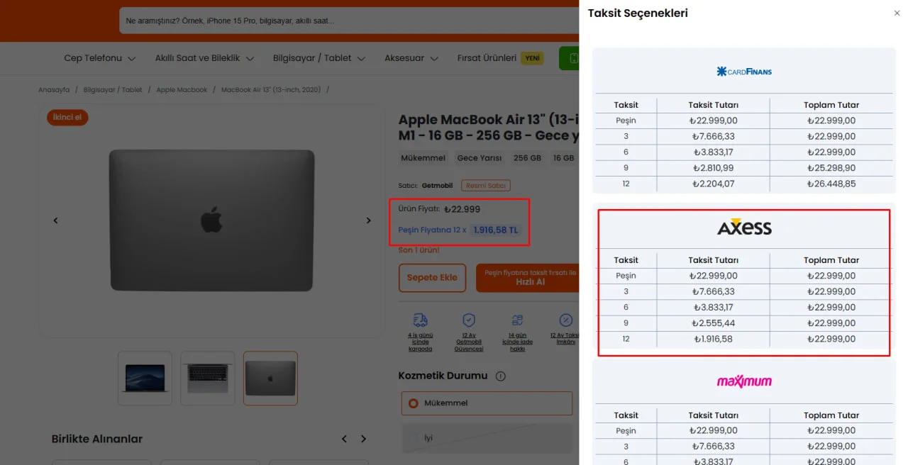Show previous product image arrow
The height and width of the screenshot is (465, 908).
pos(55,220)
